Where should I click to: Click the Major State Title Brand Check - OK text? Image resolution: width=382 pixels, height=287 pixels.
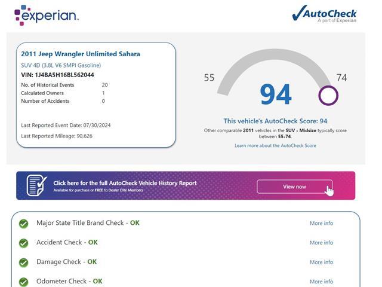click(88, 223)
